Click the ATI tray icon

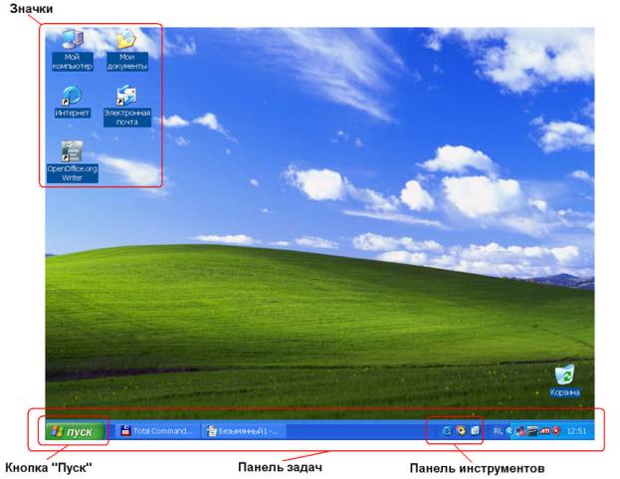pos(545,431)
